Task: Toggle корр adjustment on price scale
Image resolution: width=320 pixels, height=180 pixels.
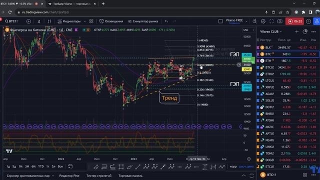Action: (233, 166)
